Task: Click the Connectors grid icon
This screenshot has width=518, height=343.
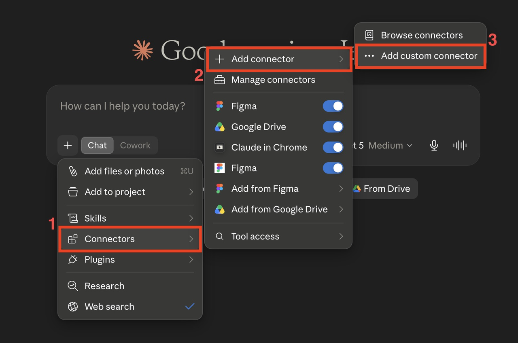Action: [x=73, y=239]
